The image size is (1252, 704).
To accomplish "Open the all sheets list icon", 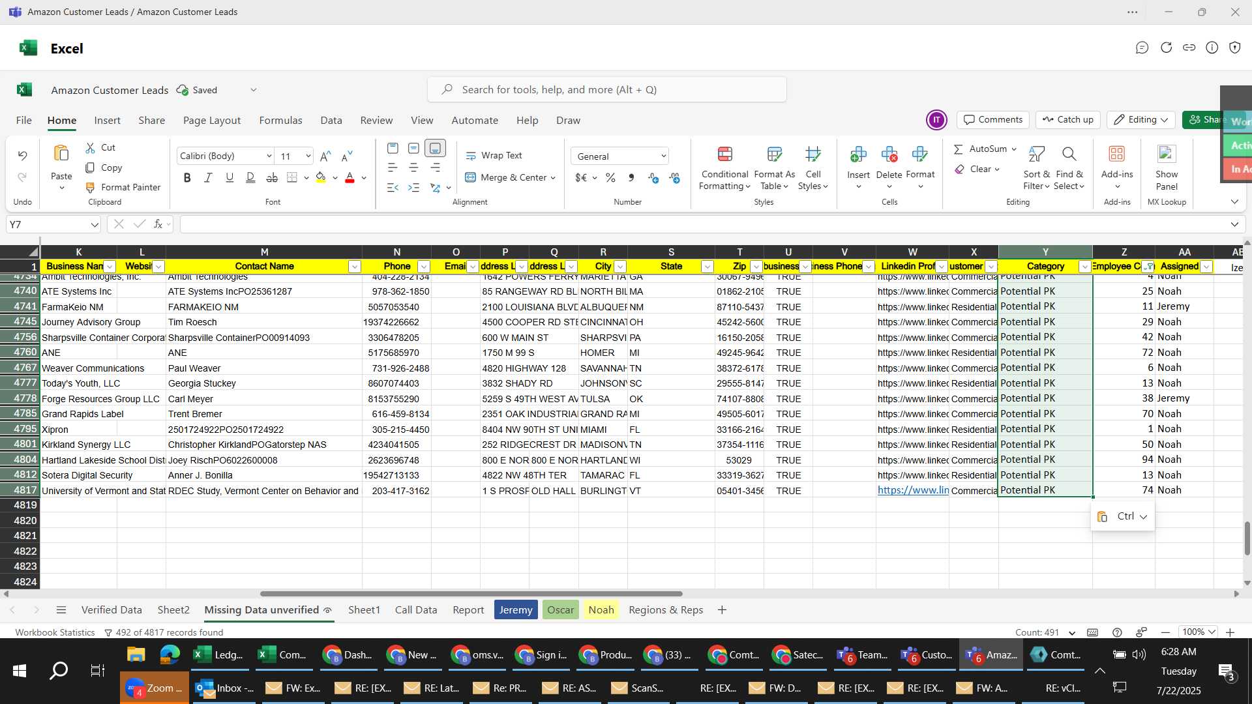I will [x=61, y=610].
